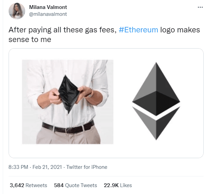Click the empty wallet photo

(x=68, y=102)
